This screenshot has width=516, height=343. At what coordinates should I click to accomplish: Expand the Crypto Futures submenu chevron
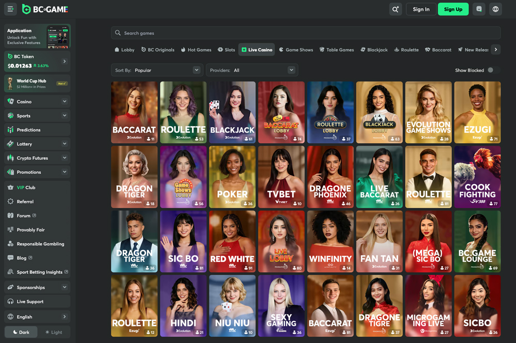(x=64, y=158)
